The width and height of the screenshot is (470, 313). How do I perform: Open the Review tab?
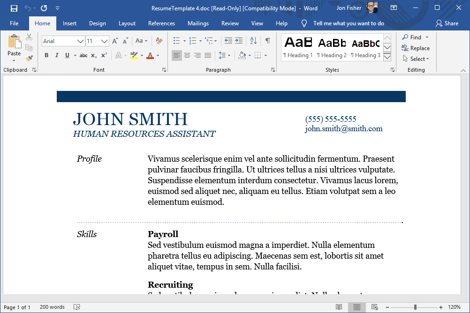(230, 23)
